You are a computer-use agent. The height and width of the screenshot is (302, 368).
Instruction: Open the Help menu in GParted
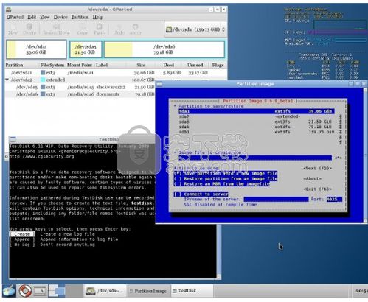point(98,17)
